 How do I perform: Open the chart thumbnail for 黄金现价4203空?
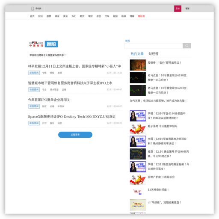pos(138,90)
